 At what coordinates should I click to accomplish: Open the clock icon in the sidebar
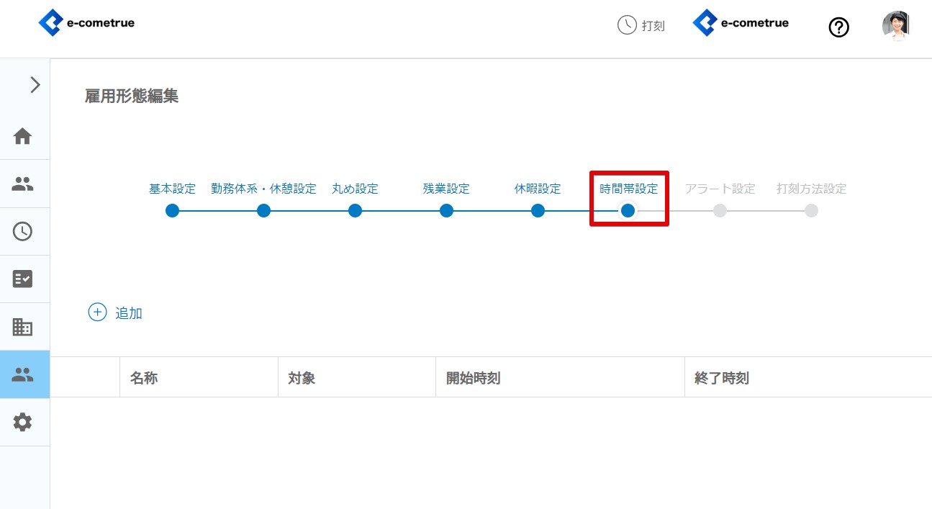click(x=23, y=231)
